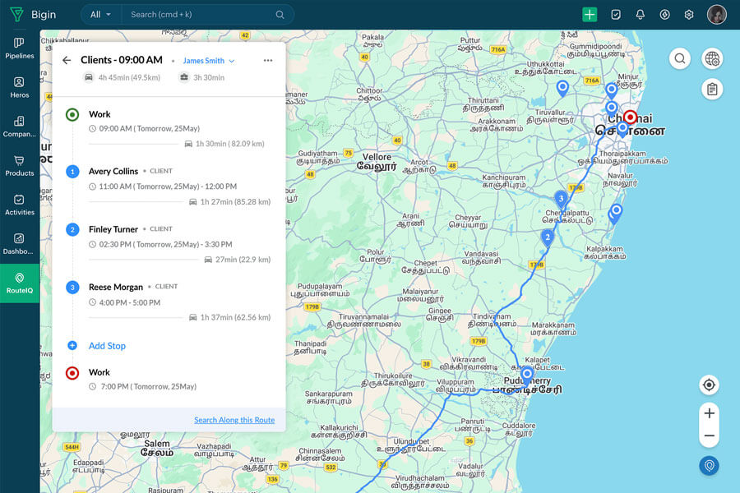Select stop 3 badge for Reese Morgan
This screenshot has height=493, width=740.
pyautogui.click(x=72, y=287)
